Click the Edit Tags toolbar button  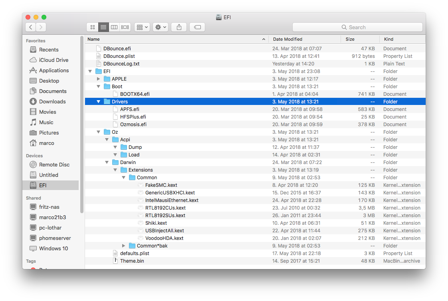pos(197,27)
